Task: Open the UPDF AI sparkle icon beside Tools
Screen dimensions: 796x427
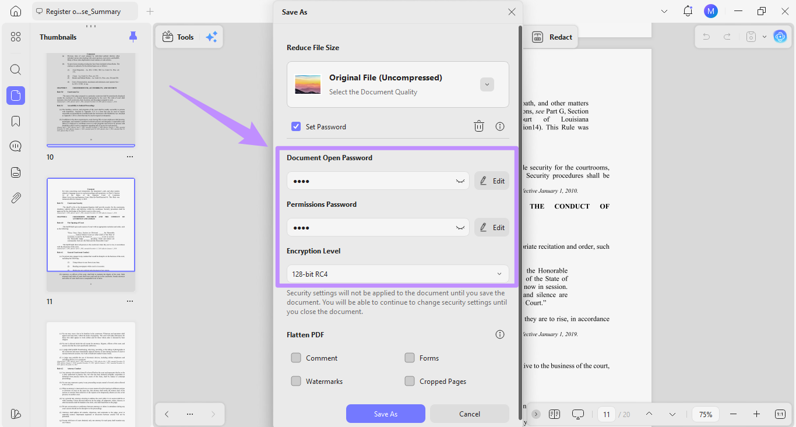Action: coord(211,37)
